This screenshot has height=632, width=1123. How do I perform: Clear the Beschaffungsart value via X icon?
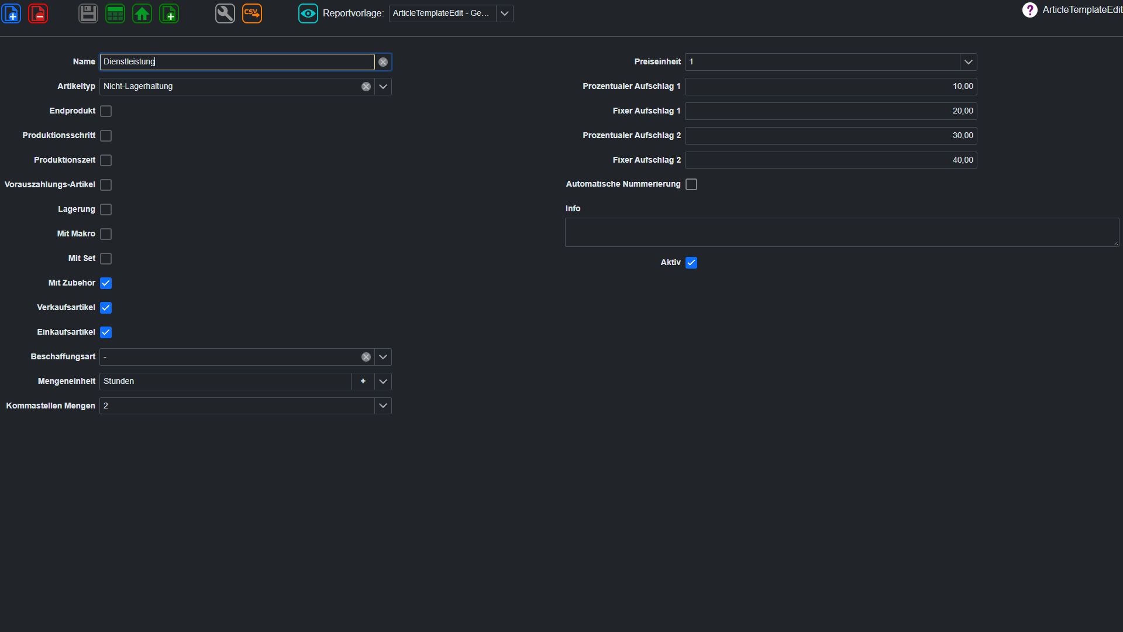pyautogui.click(x=366, y=357)
